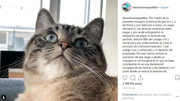
Task: Open the Hace un día timestamp
Action: tap(128, 88)
